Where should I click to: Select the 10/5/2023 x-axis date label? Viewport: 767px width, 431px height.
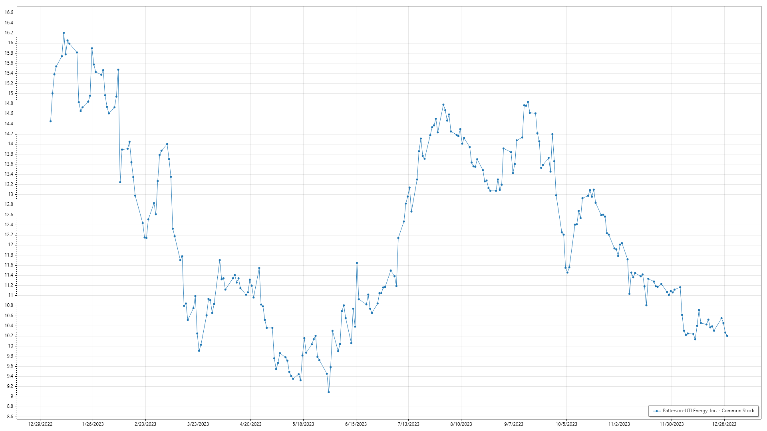pos(566,424)
